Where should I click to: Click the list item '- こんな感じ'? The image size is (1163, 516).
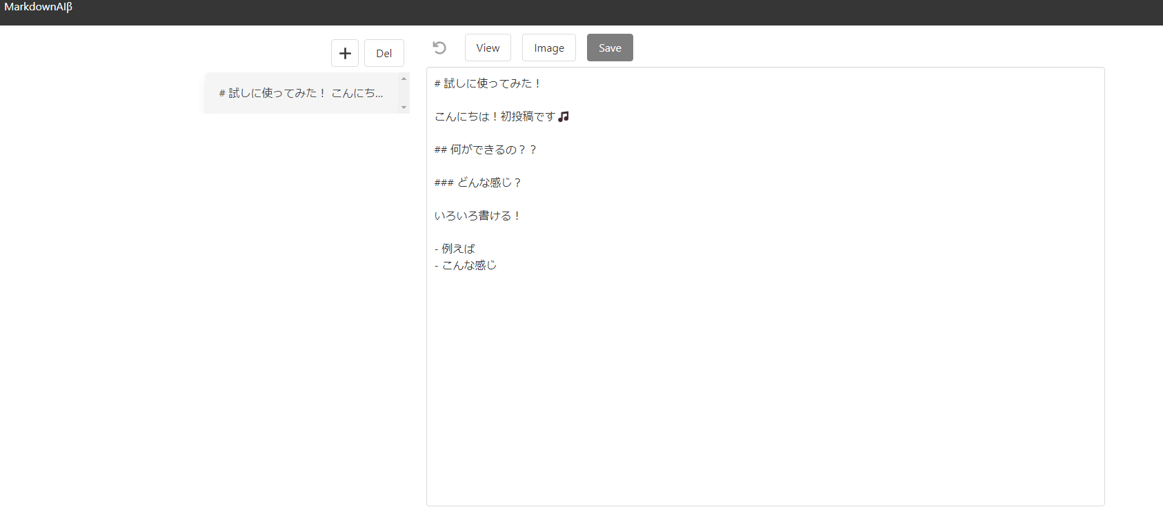pos(466,265)
